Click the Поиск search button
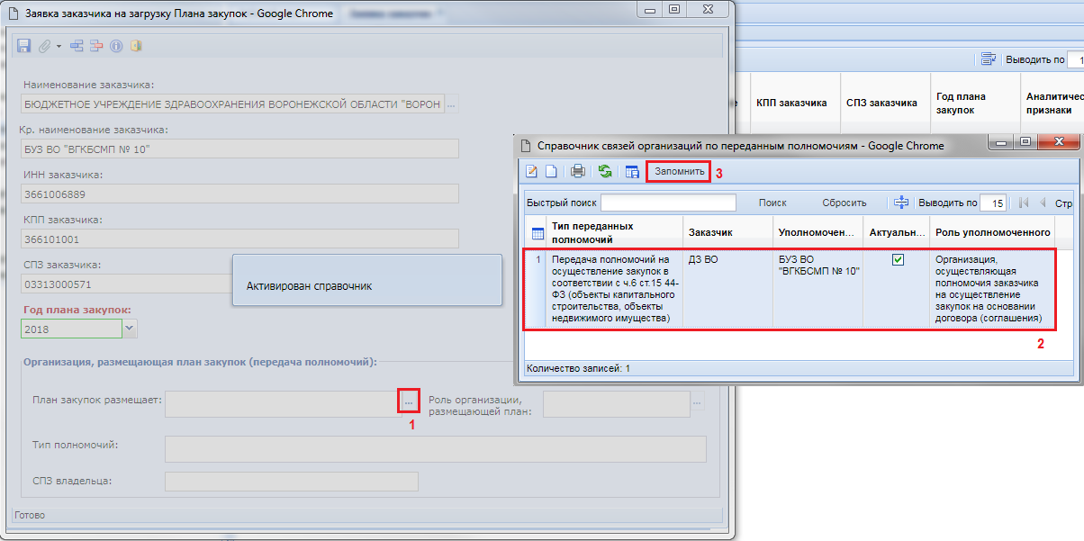The height and width of the screenshot is (541, 1084). click(772, 203)
